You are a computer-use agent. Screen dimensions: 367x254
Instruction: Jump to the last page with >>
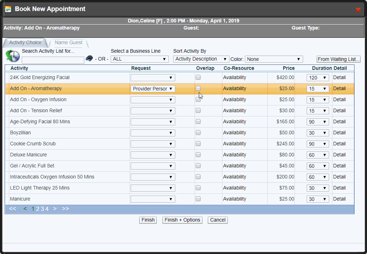tap(66, 208)
